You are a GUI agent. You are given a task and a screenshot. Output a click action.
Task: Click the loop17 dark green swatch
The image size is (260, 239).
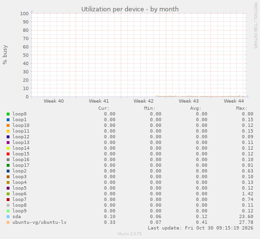pos(8,165)
